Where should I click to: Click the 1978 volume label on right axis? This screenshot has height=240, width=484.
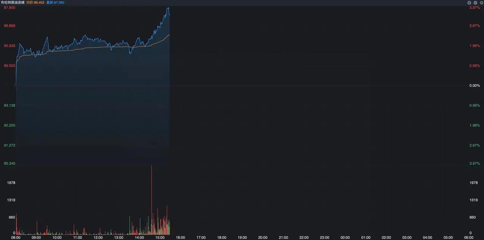coord(473,183)
